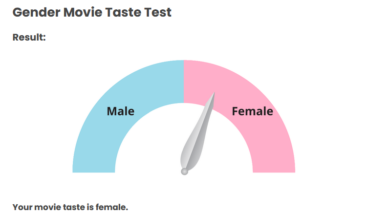Click the "Gender Movie Taste Test" heading
Screen dimensions: 367x213
(92, 12)
